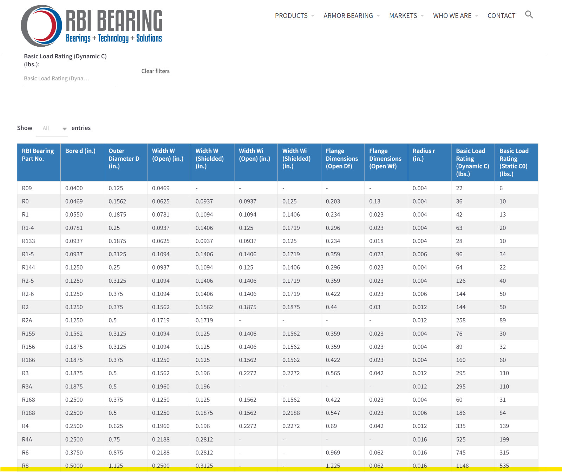Select part number R156 cell
This screenshot has width=562, height=472.
click(x=39, y=347)
